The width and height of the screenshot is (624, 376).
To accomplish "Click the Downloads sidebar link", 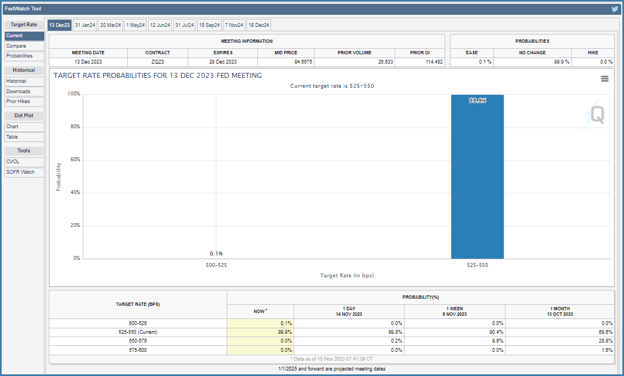I will [24, 92].
